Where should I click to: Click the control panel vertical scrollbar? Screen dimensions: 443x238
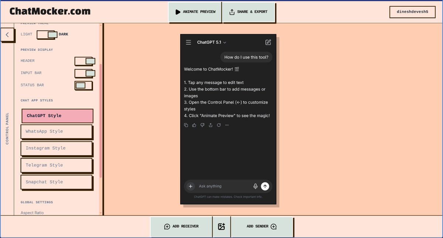click(x=101, y=121)
